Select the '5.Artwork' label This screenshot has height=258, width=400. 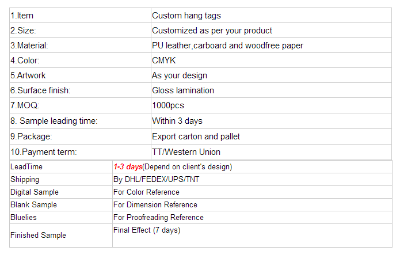pyautogui.click(x=28, y=75)
